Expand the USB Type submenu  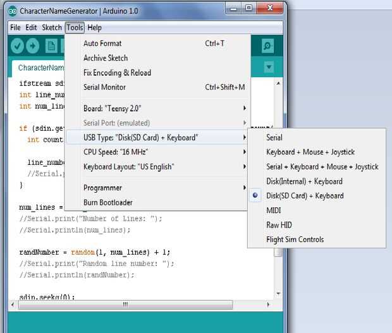(157, 137)
